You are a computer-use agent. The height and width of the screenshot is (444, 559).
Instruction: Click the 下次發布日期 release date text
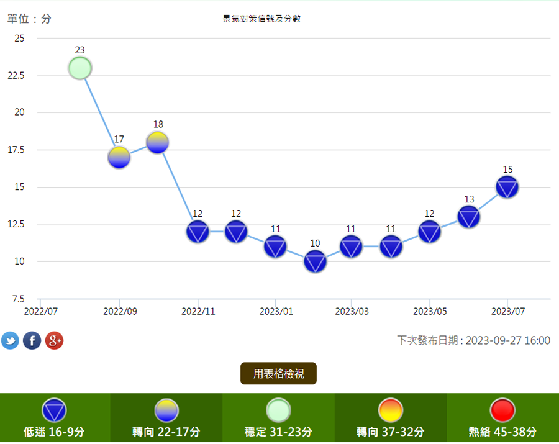click(x=473, y=340)
